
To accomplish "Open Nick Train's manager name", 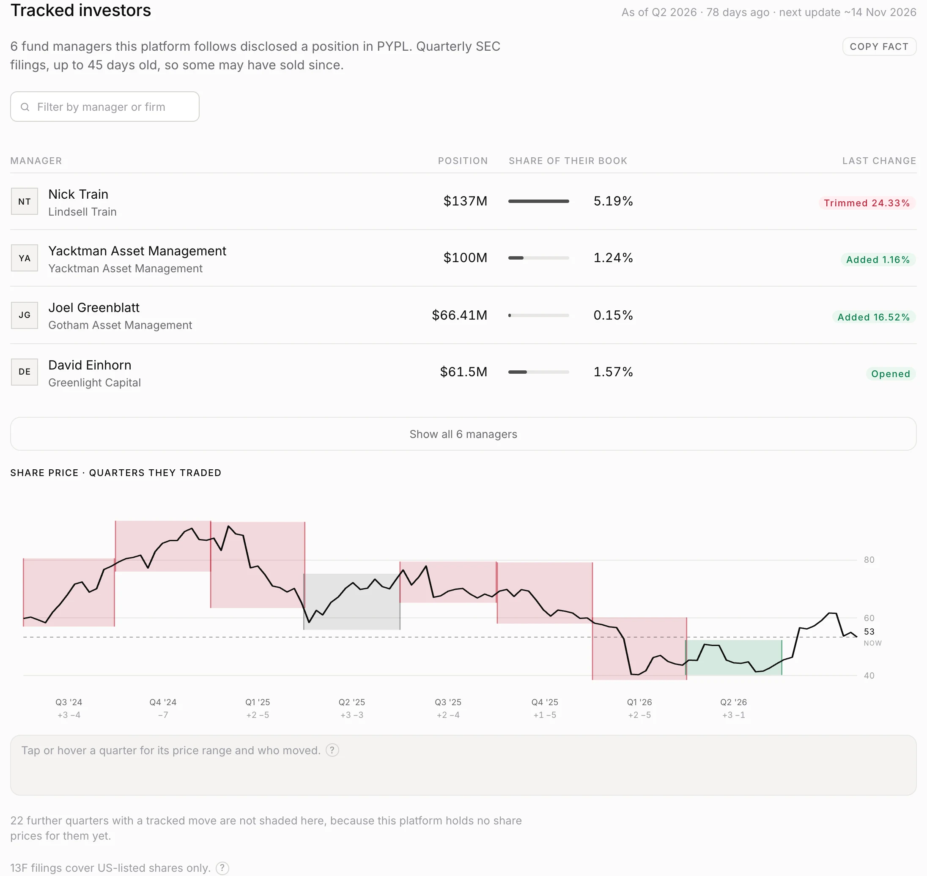I will coord(79,194).
